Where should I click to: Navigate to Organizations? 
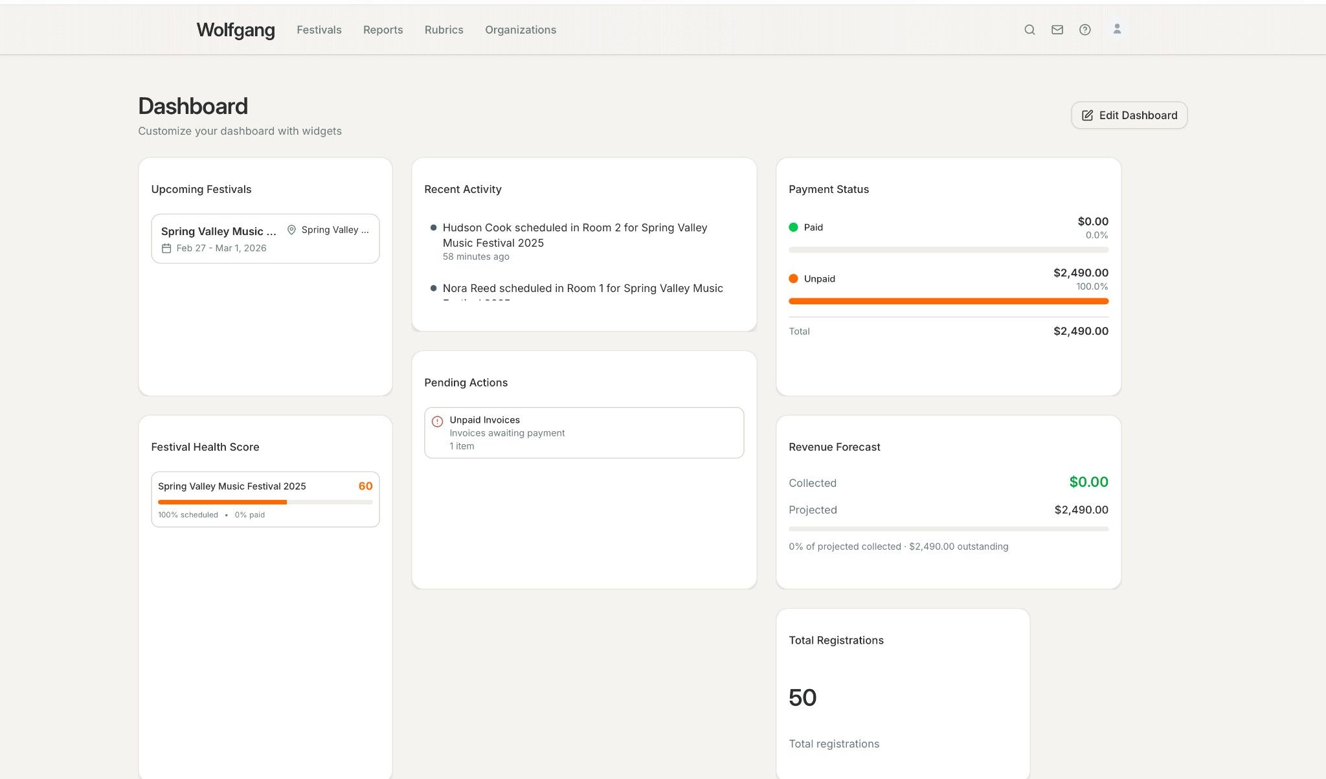521,30
